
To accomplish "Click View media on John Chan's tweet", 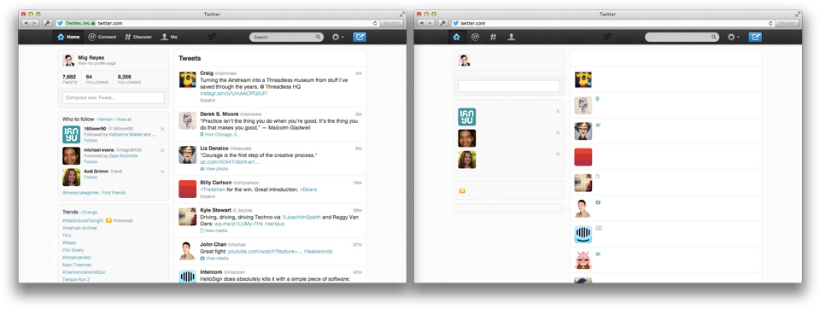I will click(214, 259).
